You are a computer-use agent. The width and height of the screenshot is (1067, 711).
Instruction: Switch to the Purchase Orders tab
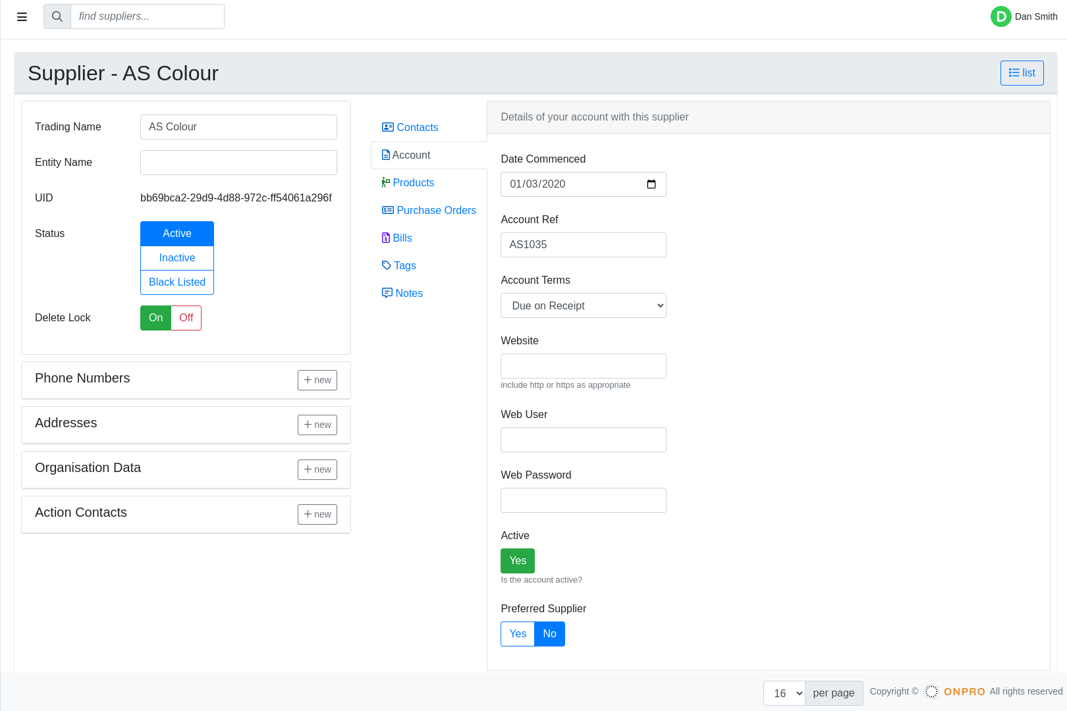(429, 210)
